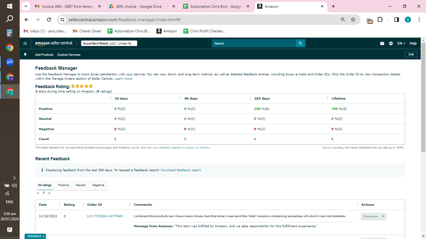Open the Chrome tab search dropdown

[26, 6]
